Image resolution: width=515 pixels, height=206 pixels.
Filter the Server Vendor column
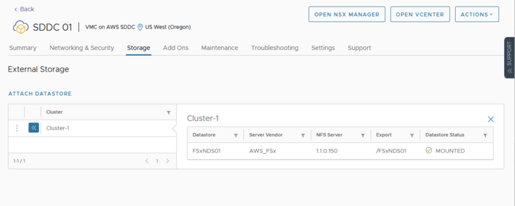pos(303,135)
